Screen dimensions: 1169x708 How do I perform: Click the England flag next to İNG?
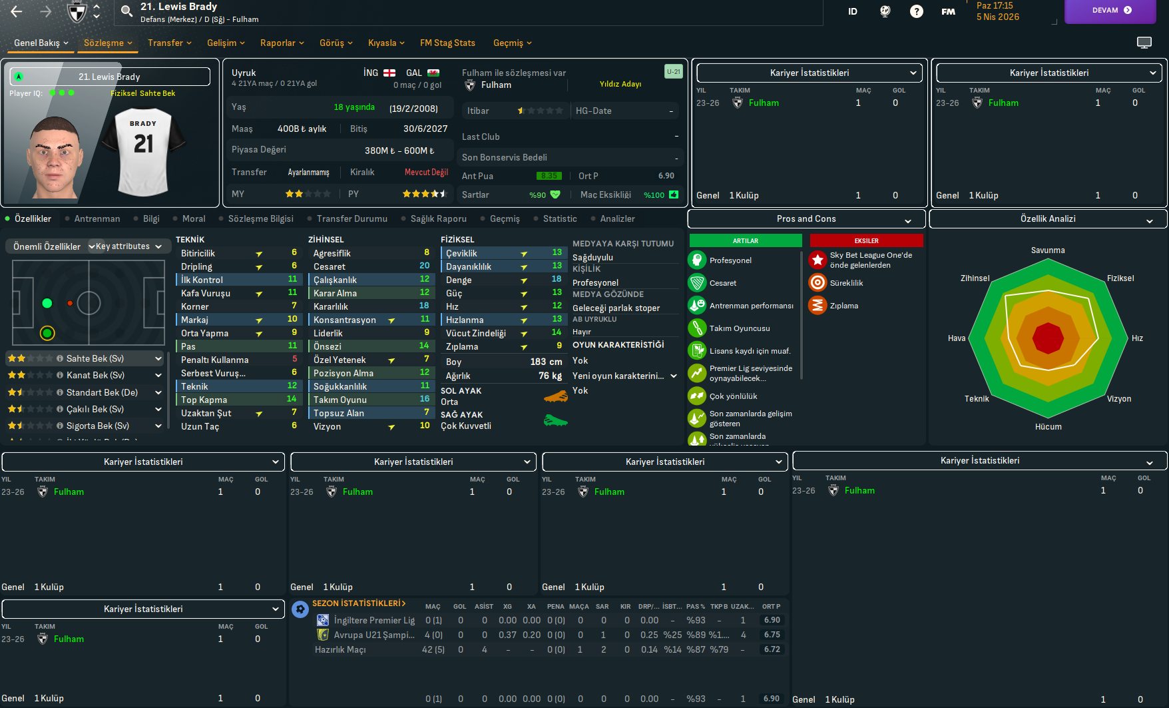(x=389, y=73)
